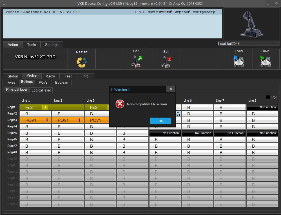The width and height of the screenshot is (281, 215).
Task: Click the En2 cell in Reg#1 Line 1
Action: (x=52, y=107)
